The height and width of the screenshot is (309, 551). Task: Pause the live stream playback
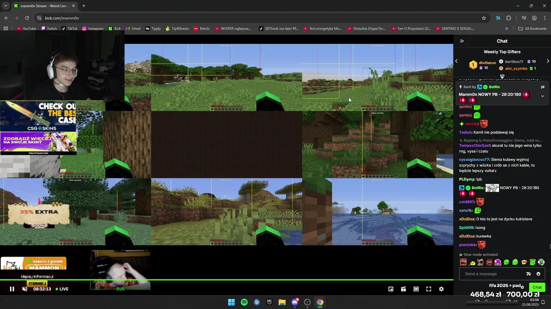(12, 289)
